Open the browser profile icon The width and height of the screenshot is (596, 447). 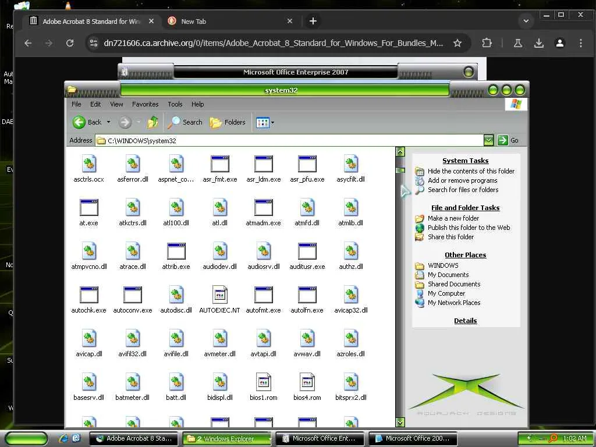coord(559,43)
